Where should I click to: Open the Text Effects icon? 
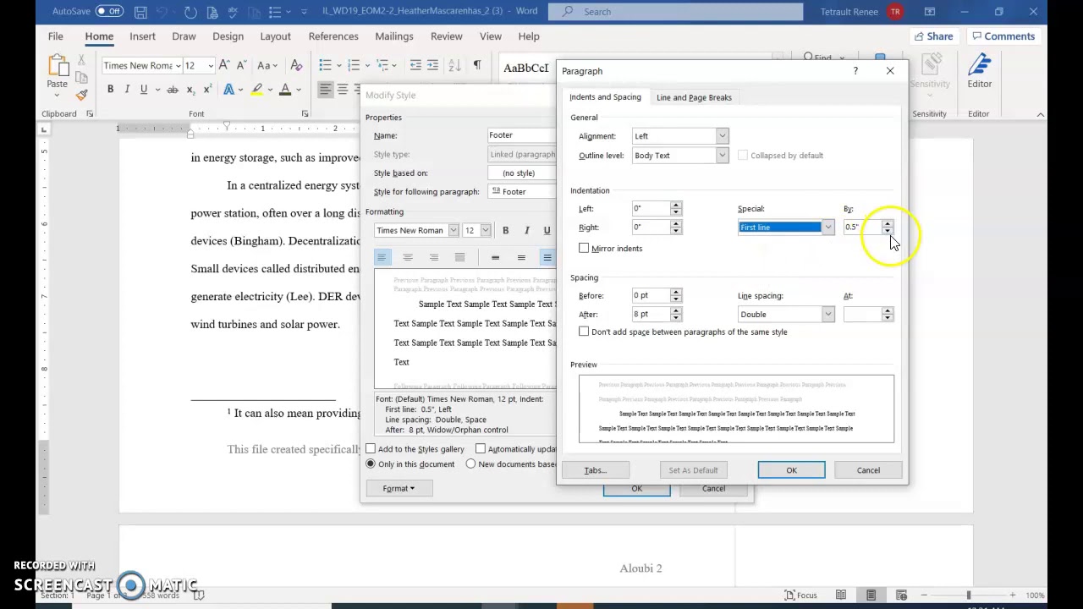[229, 90]
